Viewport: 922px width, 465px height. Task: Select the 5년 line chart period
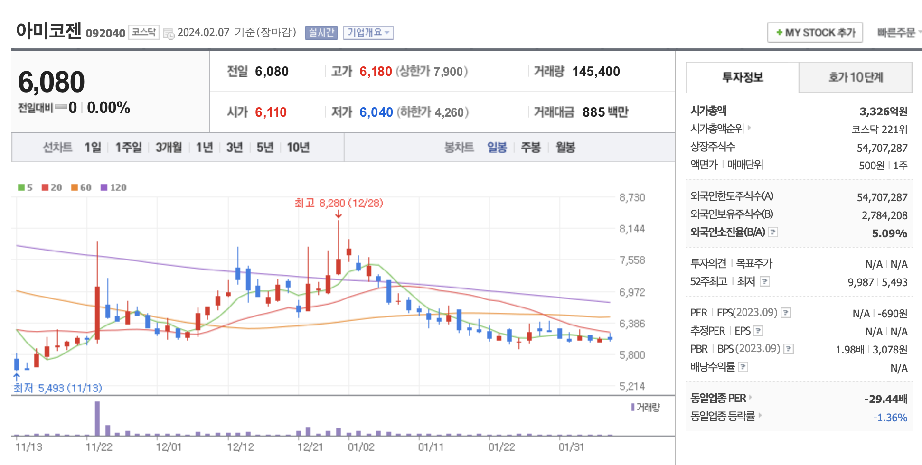point(265,147)
